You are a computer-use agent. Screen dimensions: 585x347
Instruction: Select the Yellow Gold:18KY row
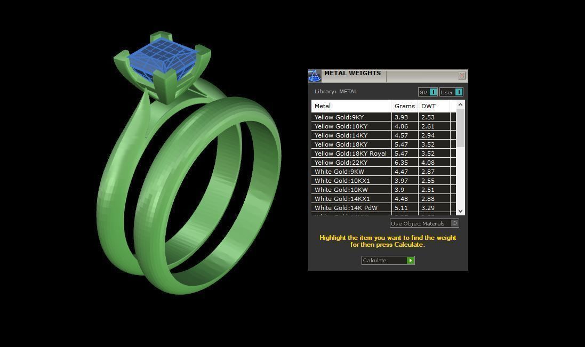point(383,144)
